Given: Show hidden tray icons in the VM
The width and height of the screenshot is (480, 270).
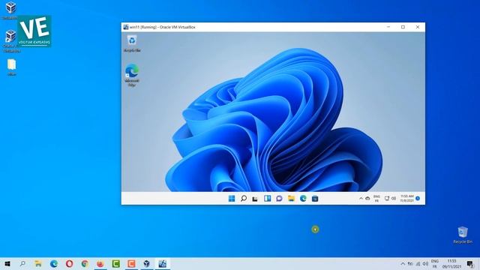Looking at the screenshot, I should click(361, 199).
